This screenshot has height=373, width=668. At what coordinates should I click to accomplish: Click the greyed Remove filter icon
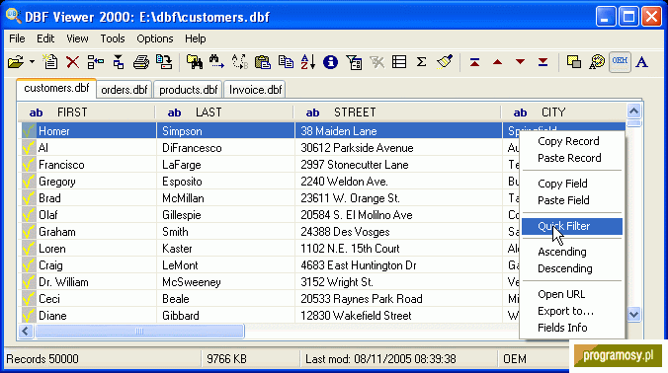(x=377, y=62)
